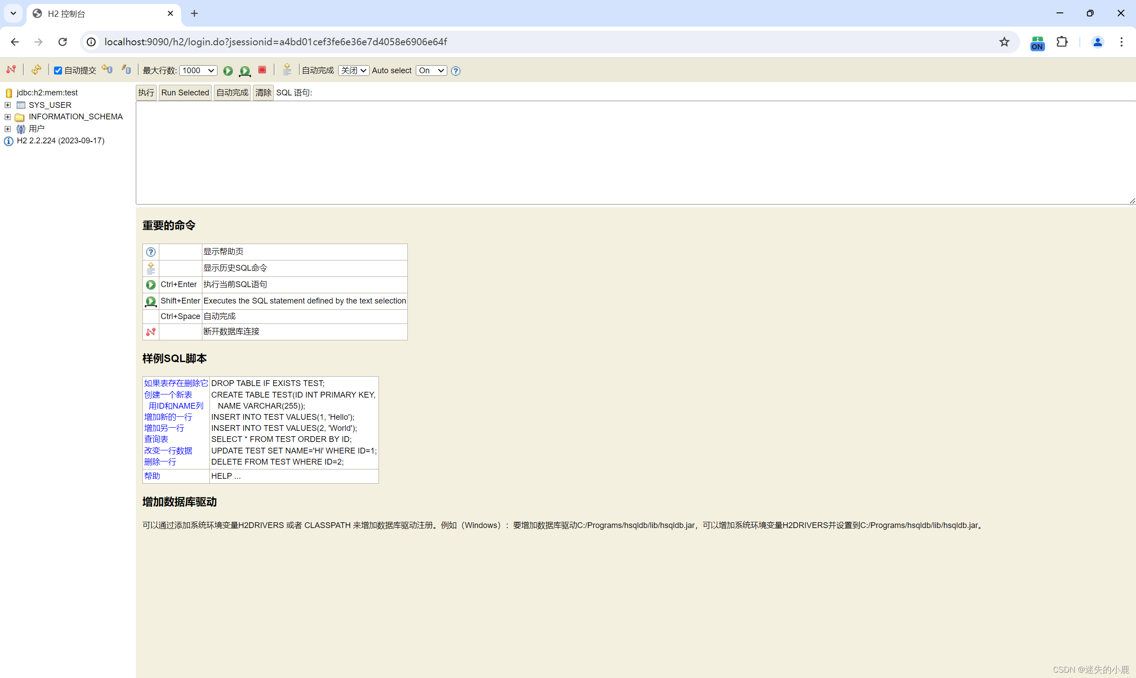Click the SYS_USER table icon
The height and width of the screenshot is (678, 1136).
pos(20,105)
